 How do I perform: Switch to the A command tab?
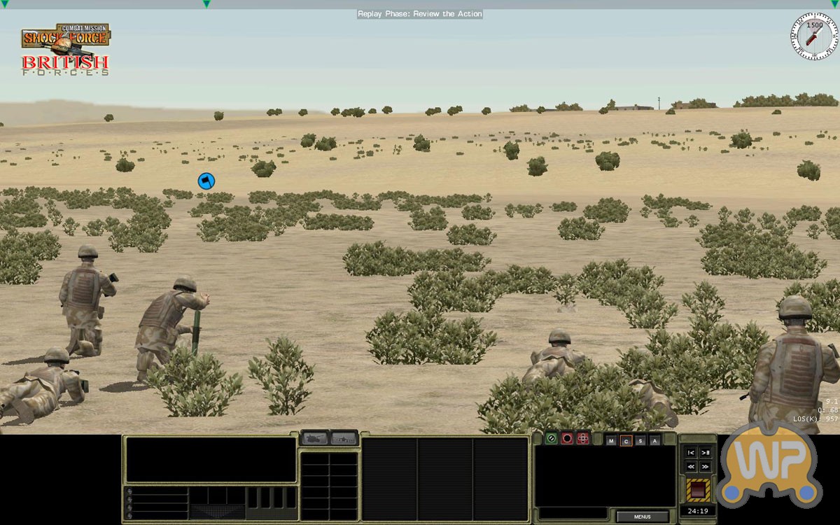[654, 440]
